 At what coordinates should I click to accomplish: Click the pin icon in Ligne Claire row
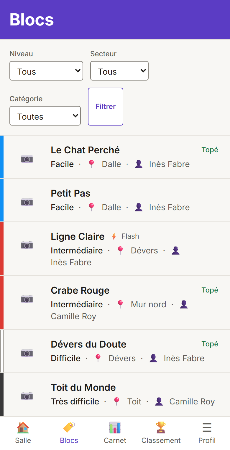pos(120,250)
